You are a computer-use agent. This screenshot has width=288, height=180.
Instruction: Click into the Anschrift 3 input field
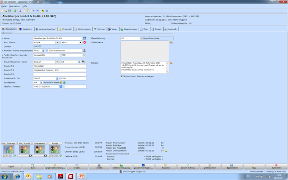[60, 74]
